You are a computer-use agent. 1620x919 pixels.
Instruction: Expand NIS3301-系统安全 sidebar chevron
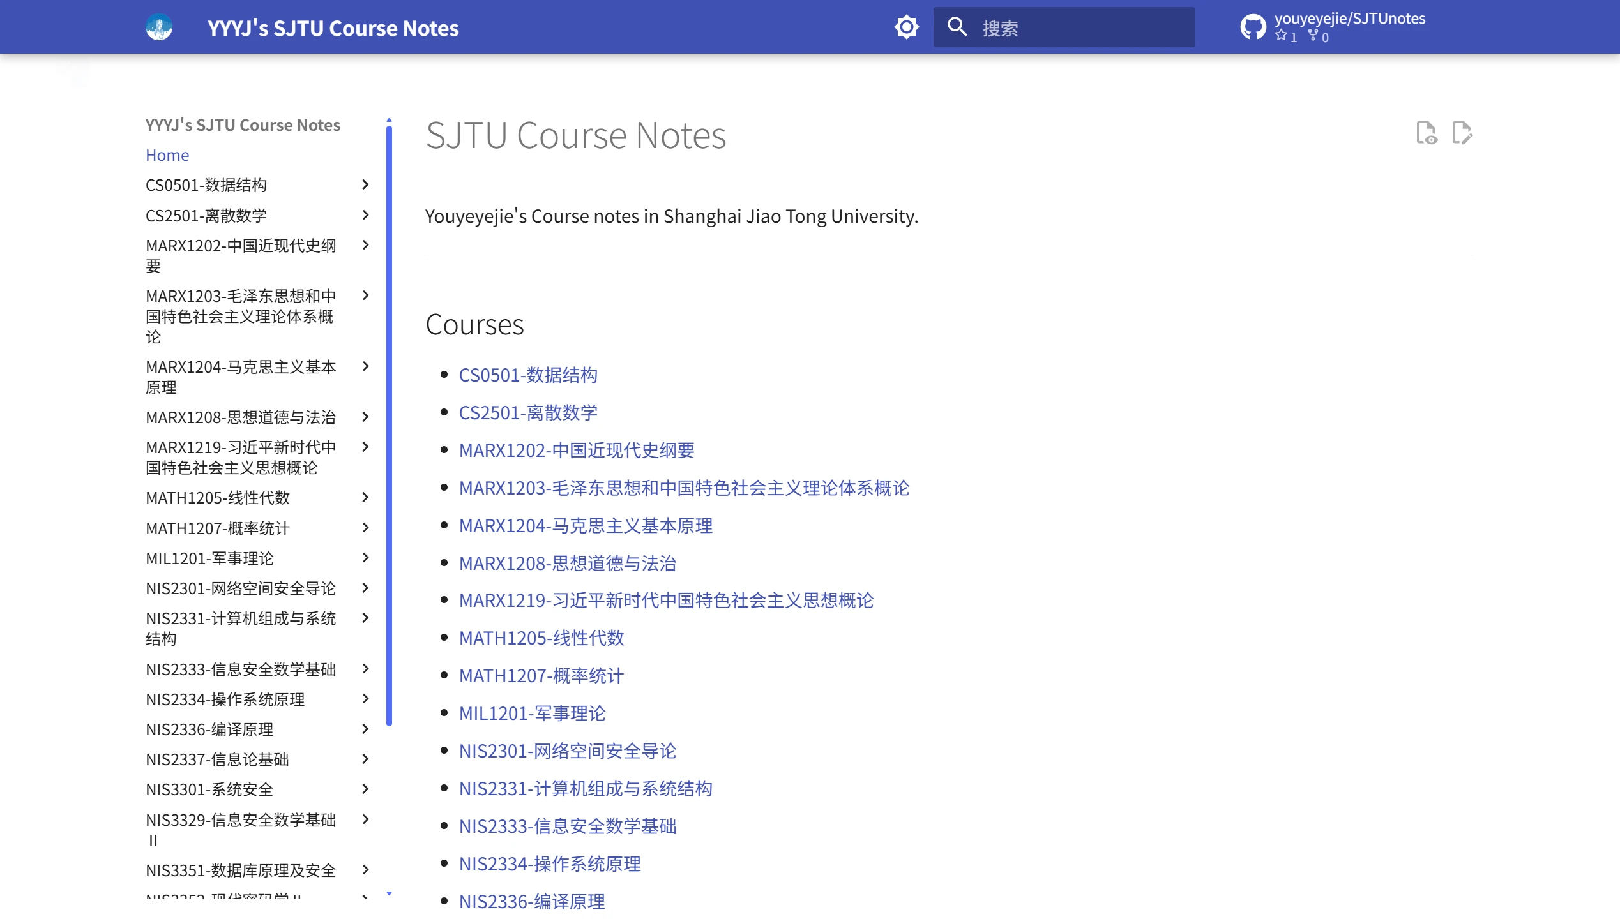365,789
